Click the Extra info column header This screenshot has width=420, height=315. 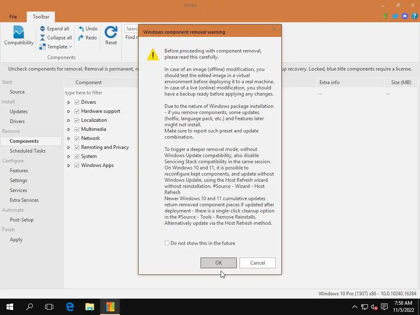click(350, 82)
